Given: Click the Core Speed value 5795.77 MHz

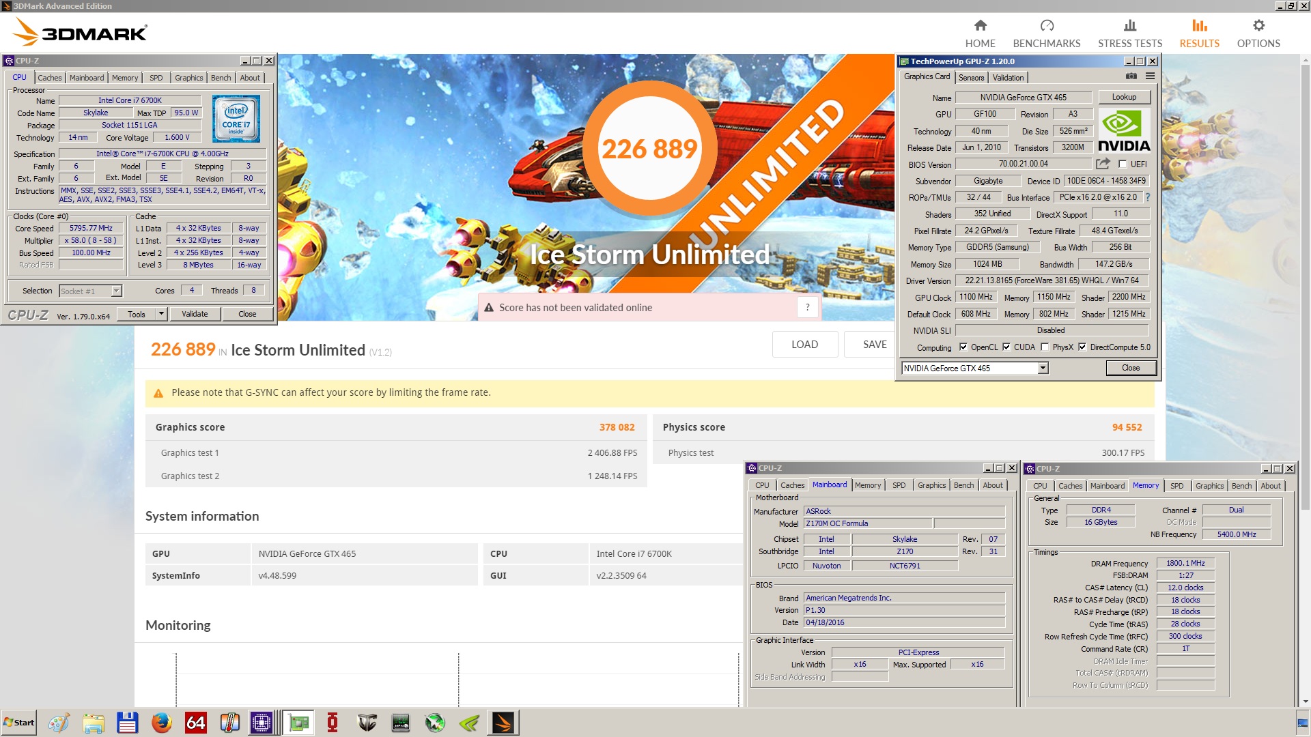Looking at the screenshot, I should click(x=91, y=229).
